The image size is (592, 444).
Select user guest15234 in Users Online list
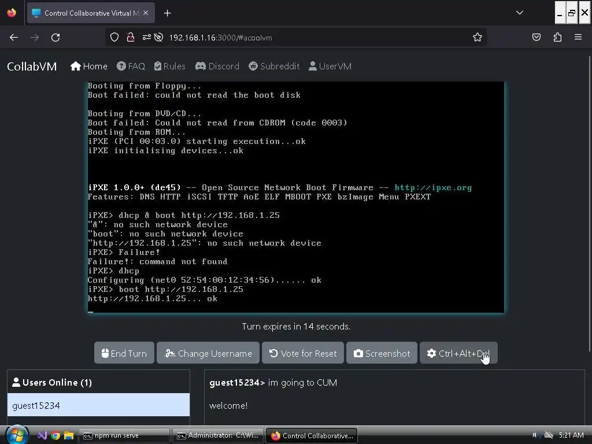pyautogui.click(x=98, y=405)
